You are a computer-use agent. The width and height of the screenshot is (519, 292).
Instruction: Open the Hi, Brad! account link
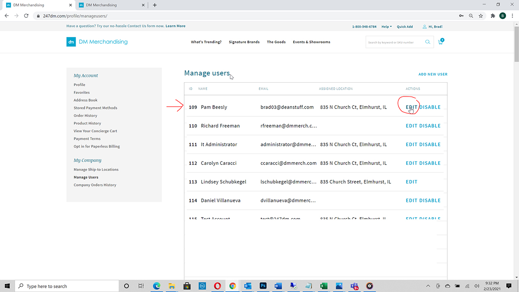coord(432,26)
